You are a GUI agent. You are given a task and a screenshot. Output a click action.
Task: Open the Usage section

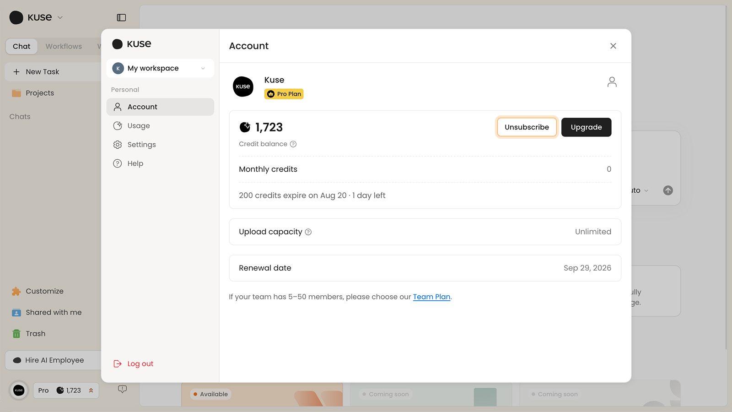160,125
